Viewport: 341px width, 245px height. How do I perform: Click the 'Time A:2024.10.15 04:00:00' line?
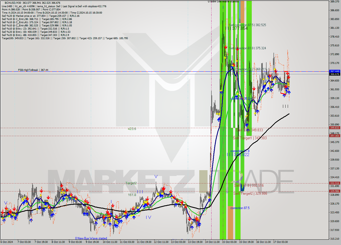(52, 13)
